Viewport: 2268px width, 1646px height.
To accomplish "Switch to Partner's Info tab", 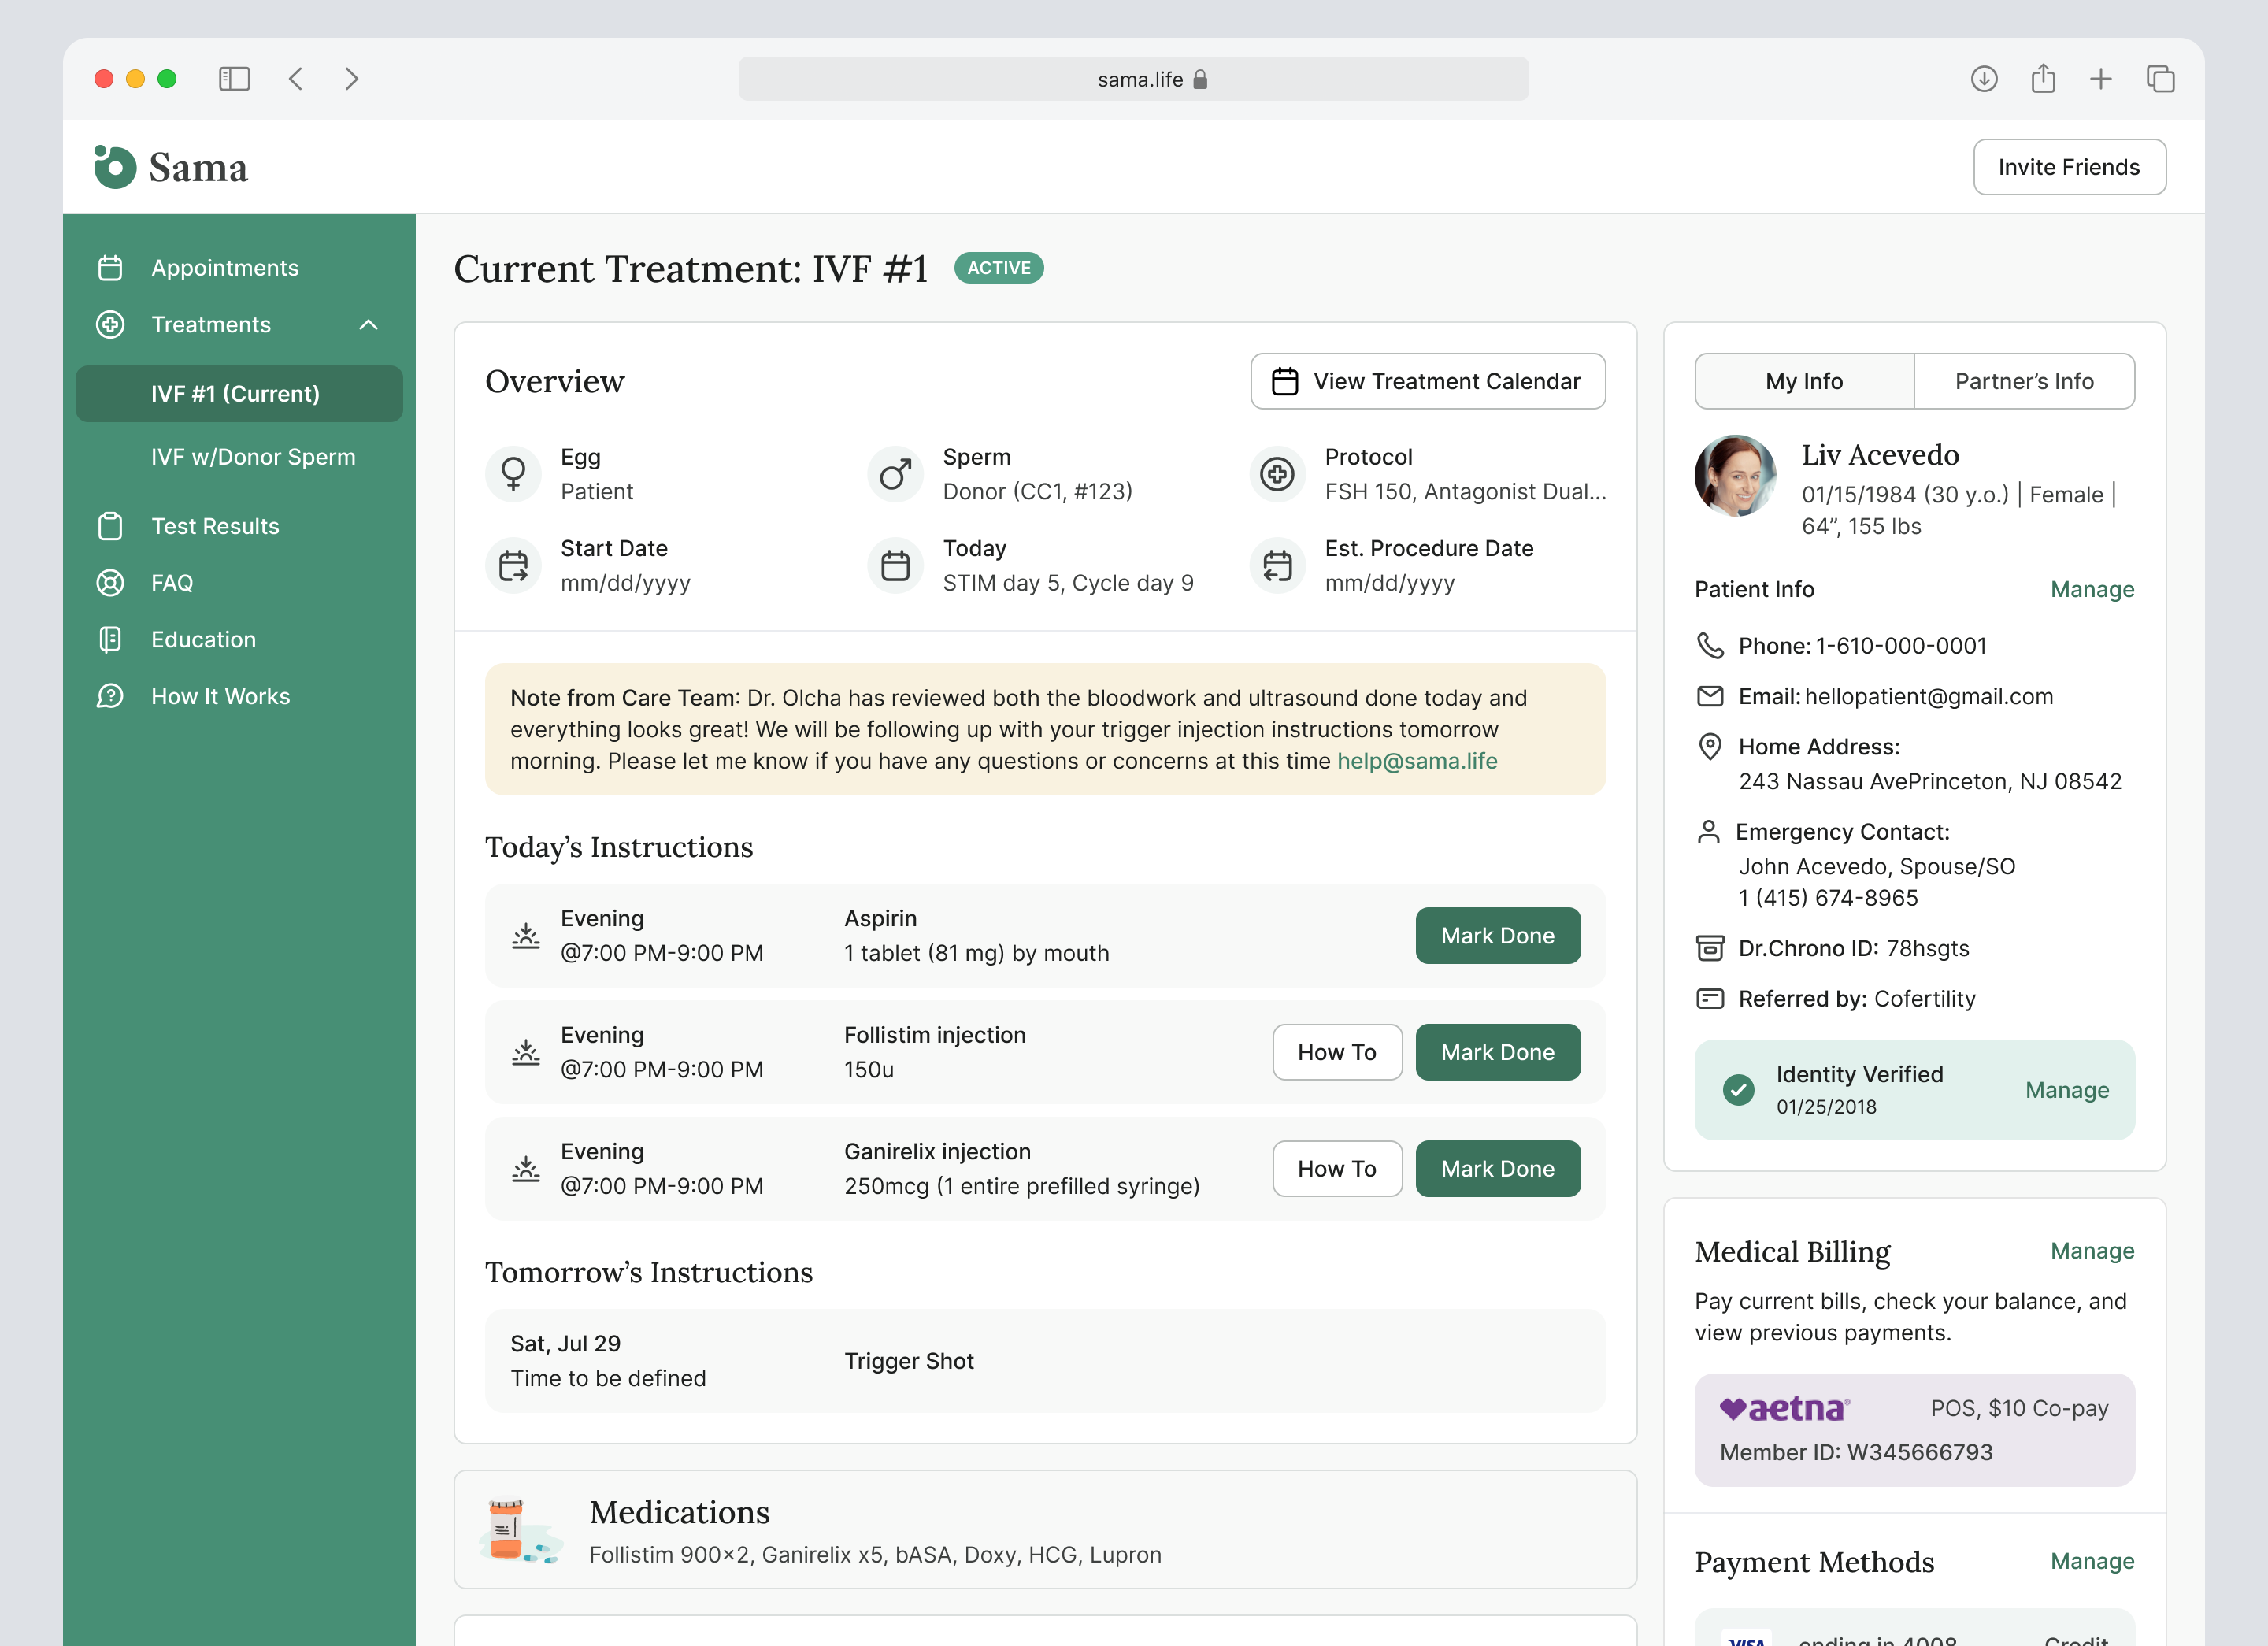I will point(2024,381).
